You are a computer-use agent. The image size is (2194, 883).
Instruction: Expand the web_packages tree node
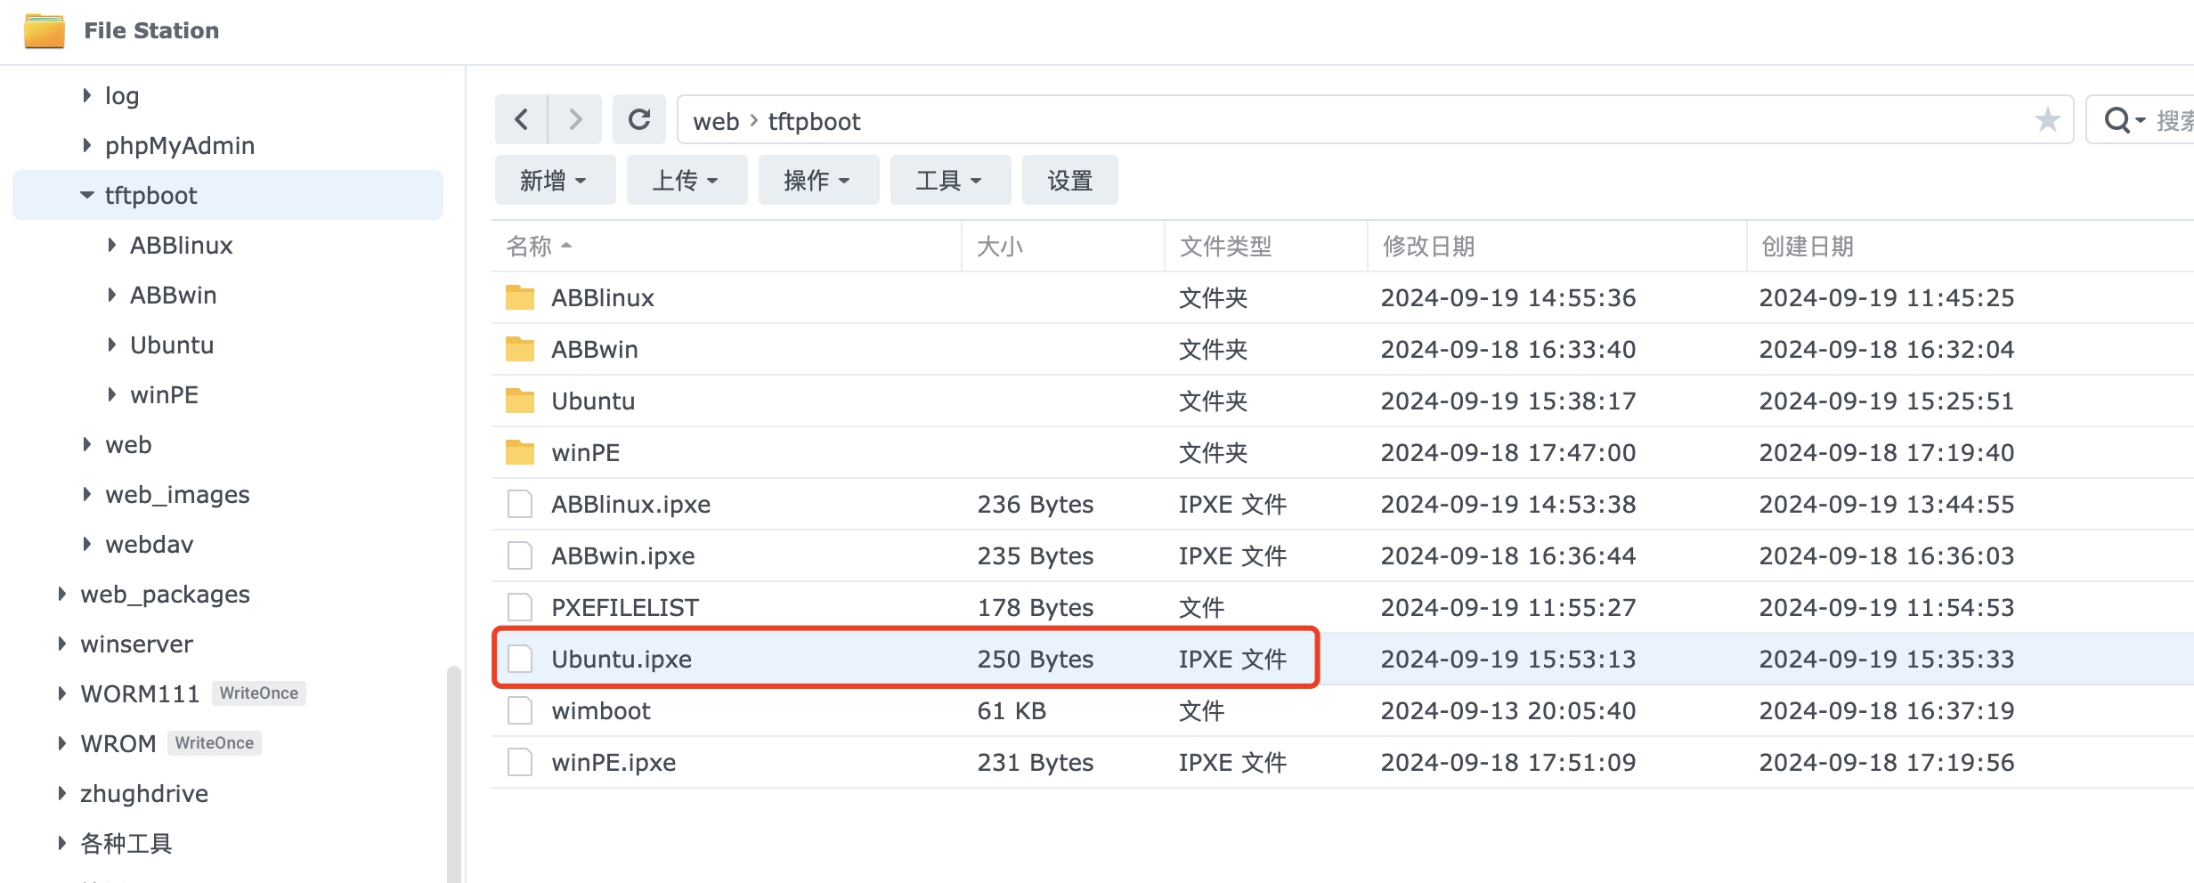pyautogui.click(x=61, y=593)
